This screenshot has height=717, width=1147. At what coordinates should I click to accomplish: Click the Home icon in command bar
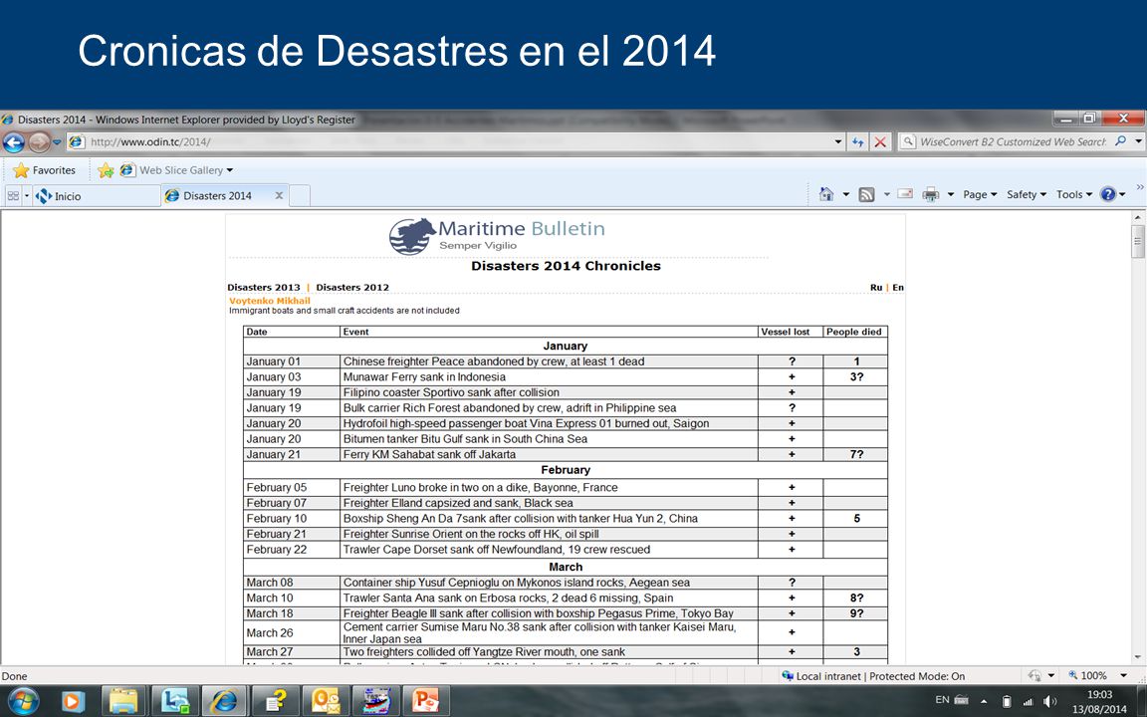point(826,194)
